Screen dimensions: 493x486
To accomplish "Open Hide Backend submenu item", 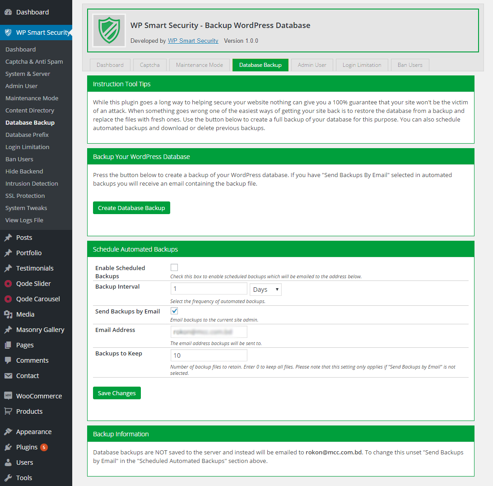I will pyautogui.click(x=24, y=172).
